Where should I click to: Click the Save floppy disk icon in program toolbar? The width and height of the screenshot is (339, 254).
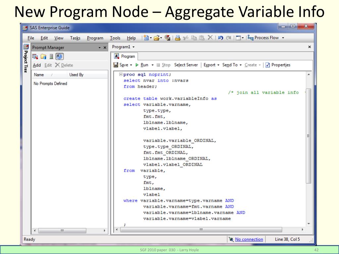[116, 65]
